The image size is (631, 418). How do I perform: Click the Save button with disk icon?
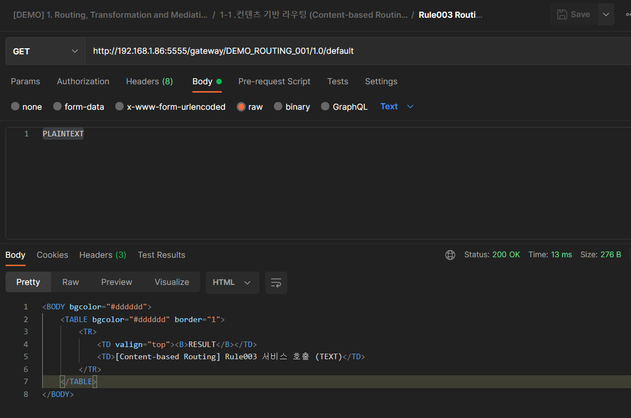(573, 14)
